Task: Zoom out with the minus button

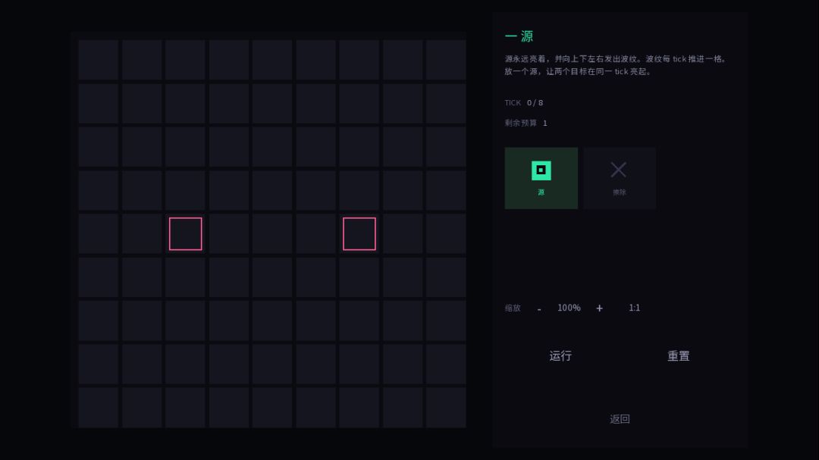Action: click(x=539, y=308)
